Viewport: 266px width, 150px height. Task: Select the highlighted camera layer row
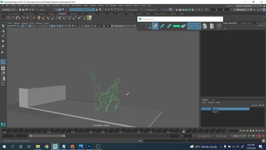click(x=225, y=109)
